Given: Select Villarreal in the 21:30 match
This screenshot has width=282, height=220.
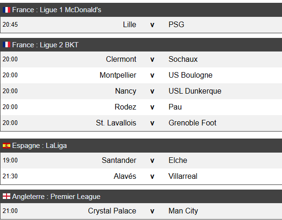Looking at the screenshot, I should [183, 176].
